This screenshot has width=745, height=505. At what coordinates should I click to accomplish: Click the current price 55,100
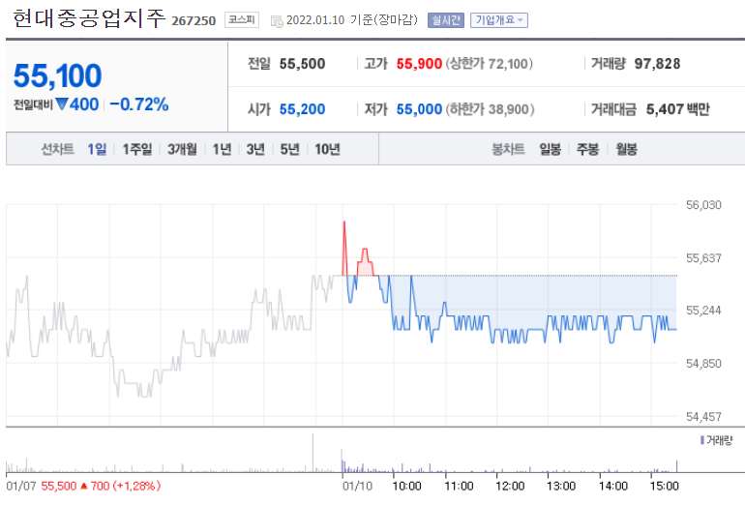57,75
